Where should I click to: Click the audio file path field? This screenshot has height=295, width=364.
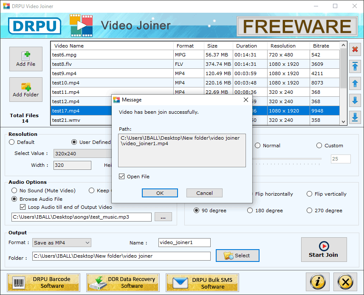point(82,217)
